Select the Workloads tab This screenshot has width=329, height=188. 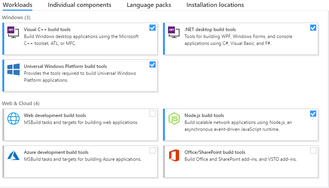click(17, 5)
